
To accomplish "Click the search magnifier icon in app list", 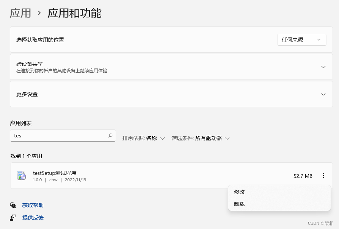I will [110, 136].
